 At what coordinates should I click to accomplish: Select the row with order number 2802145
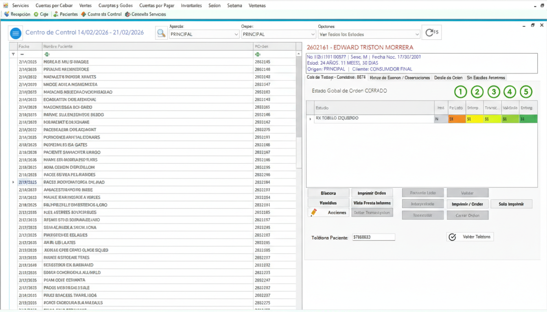[156, 62]
